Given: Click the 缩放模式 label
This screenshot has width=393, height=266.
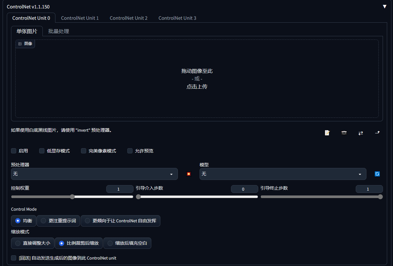Looking at the screenshot, I should click(20, 232).
